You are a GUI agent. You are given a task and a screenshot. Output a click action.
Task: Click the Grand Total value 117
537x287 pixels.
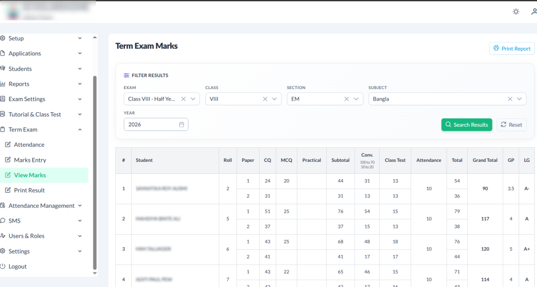point(485,218)
